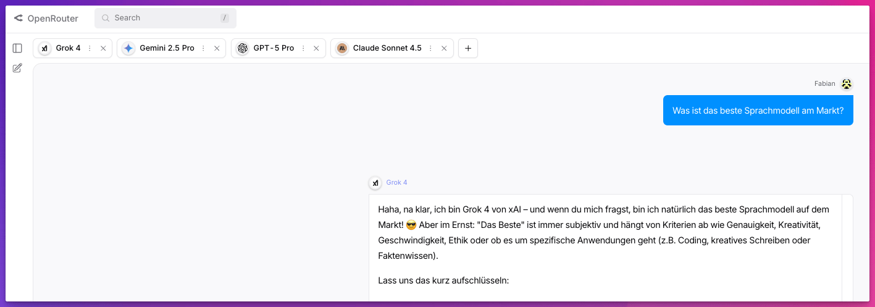Viewport: 875px width, 307px height.
Task: Click the Fabian username label
Action: pyautogui.click(x=824, y=84)
